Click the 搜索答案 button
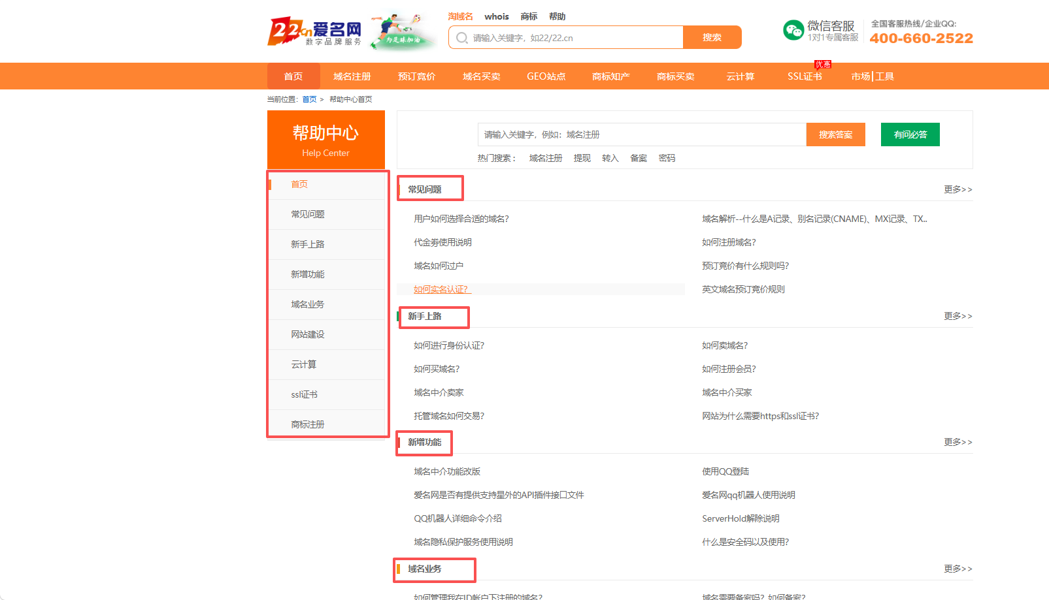1049x600 pixels. [835, 134]
